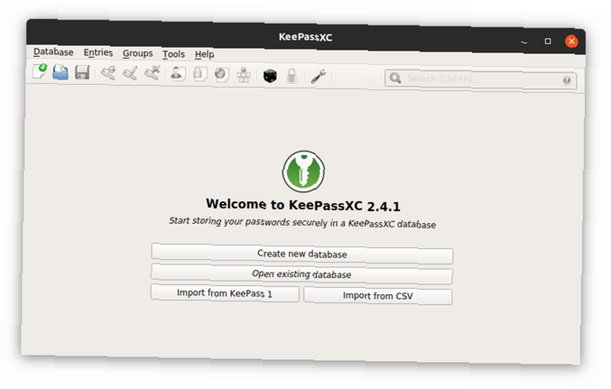Click the Edit entry key icon
Viewport: 611px width, 389px height.
coord(130,73)
